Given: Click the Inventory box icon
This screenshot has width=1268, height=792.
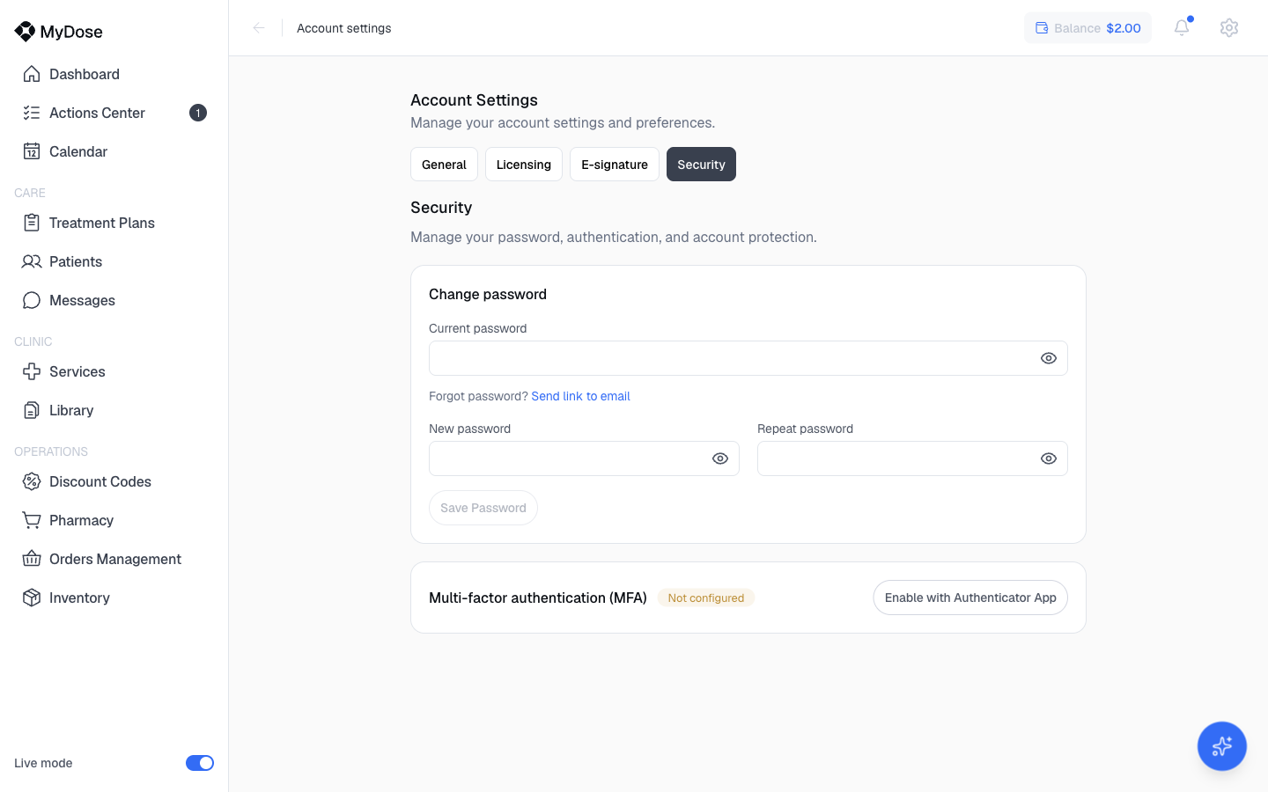Looking at the screenshot, I should (x=32, y=598).
